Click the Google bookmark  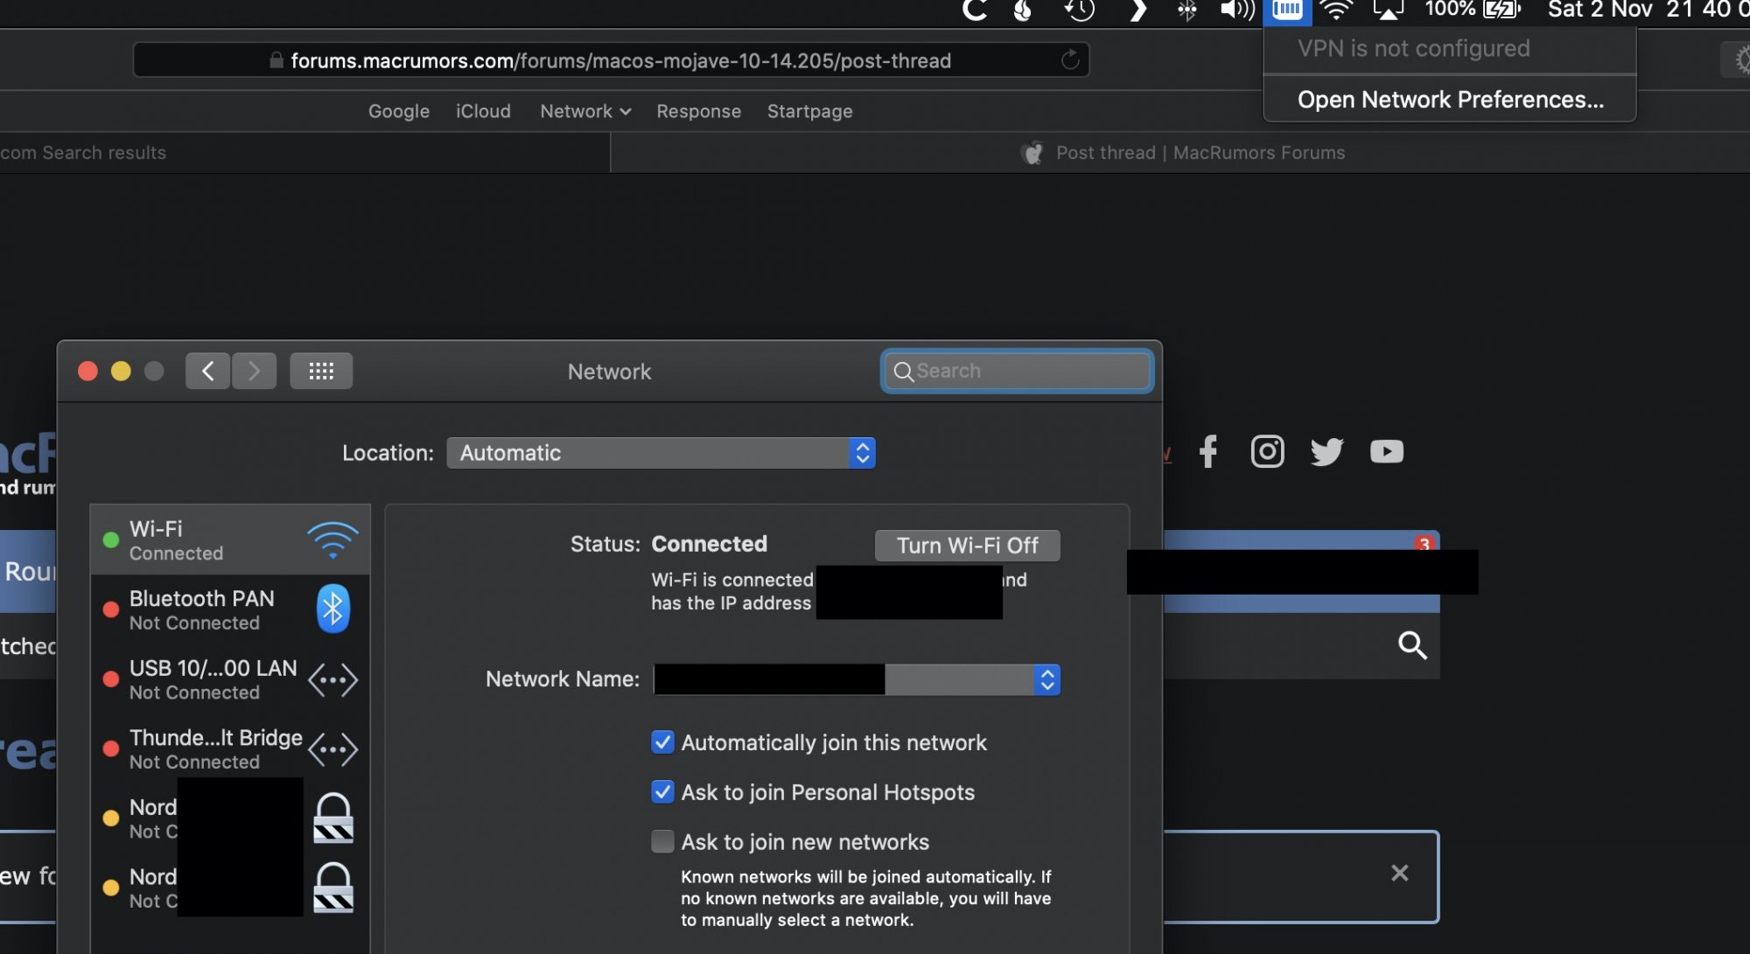pyautogui.click(x=399, y=111)
